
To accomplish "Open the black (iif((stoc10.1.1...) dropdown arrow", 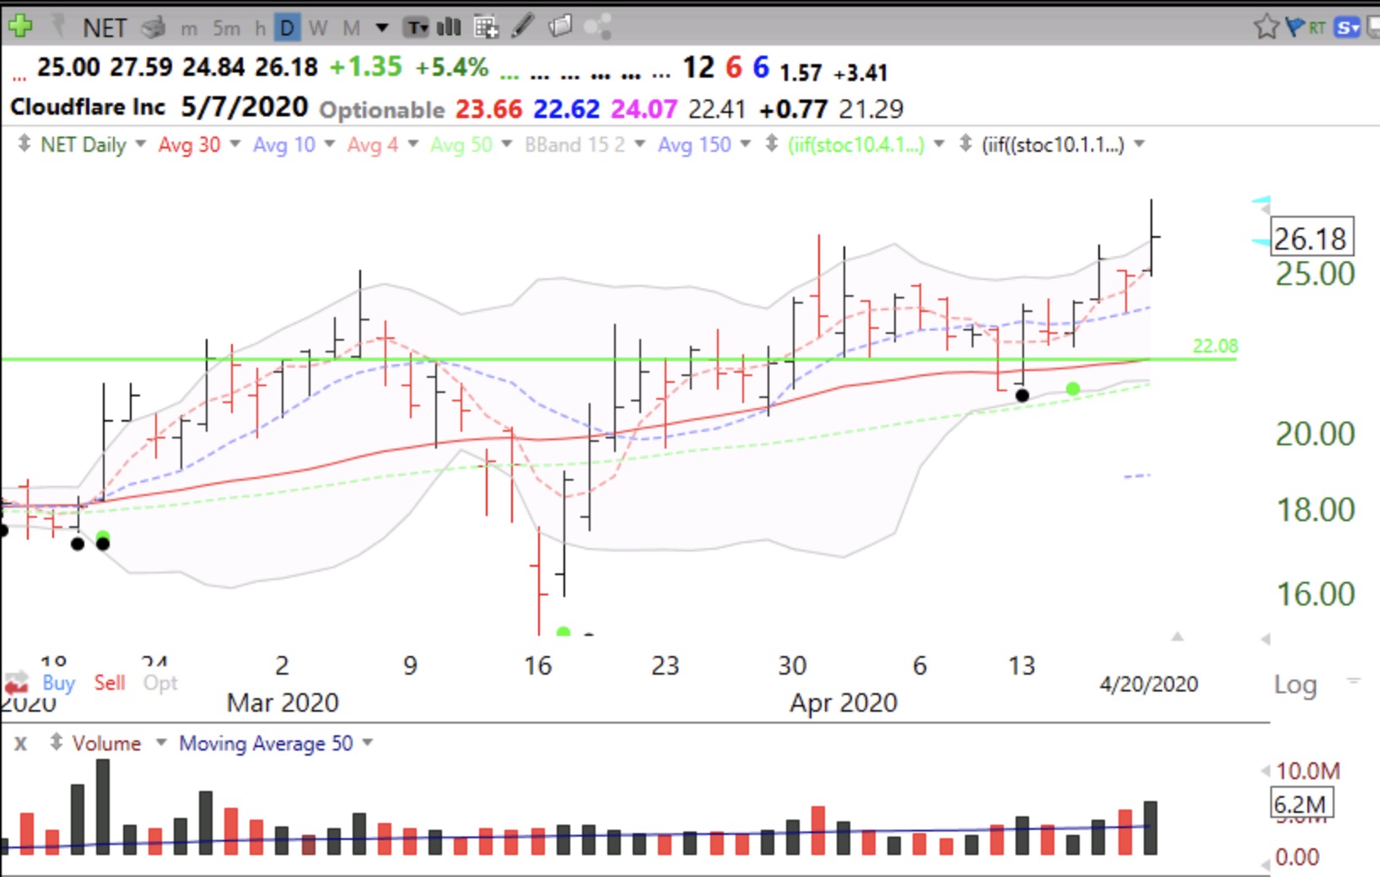I will pyautogui.click(x=1140, y=144).
